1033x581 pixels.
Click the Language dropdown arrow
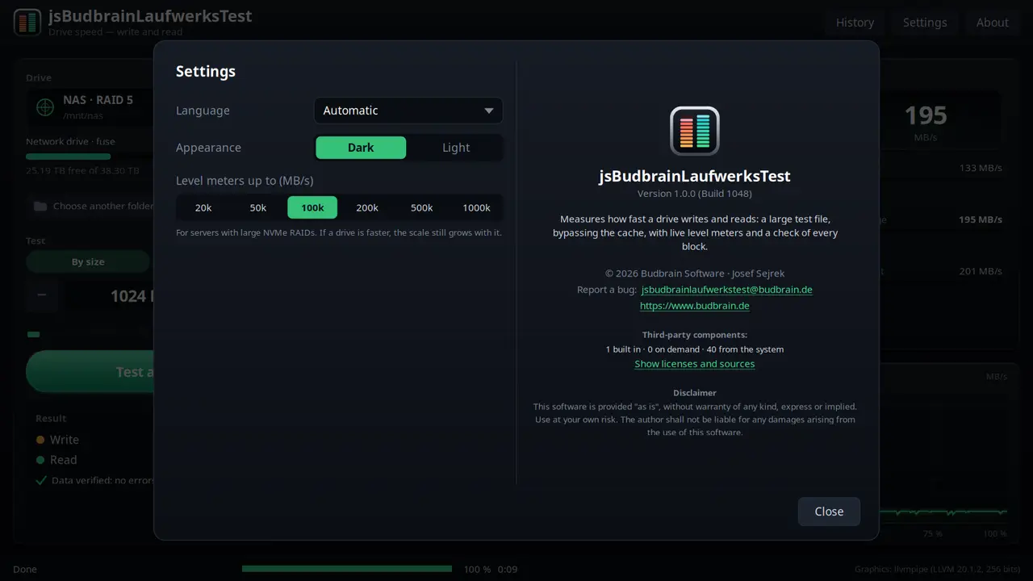tap(489, 111)
